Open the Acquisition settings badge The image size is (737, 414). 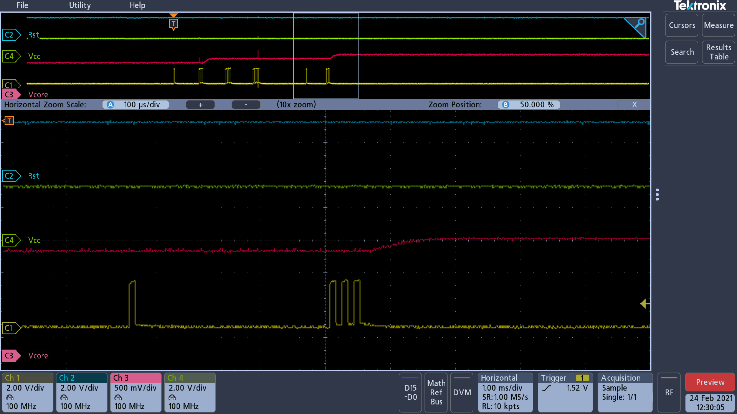point(625,393)
